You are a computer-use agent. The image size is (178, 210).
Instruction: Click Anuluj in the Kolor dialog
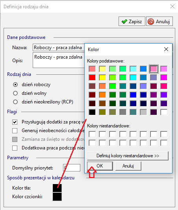[x=128, y=166]
